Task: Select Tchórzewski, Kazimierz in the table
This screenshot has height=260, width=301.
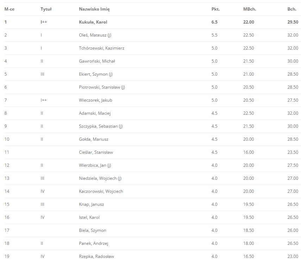Action: tap(101, 48)
